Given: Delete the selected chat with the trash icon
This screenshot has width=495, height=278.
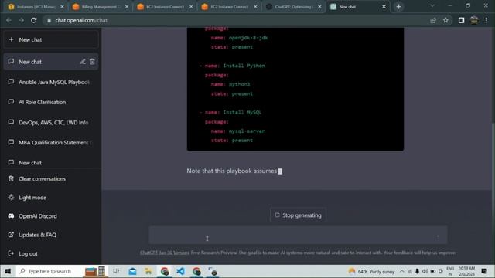Looking at the screenshot, I should (92, 62).
